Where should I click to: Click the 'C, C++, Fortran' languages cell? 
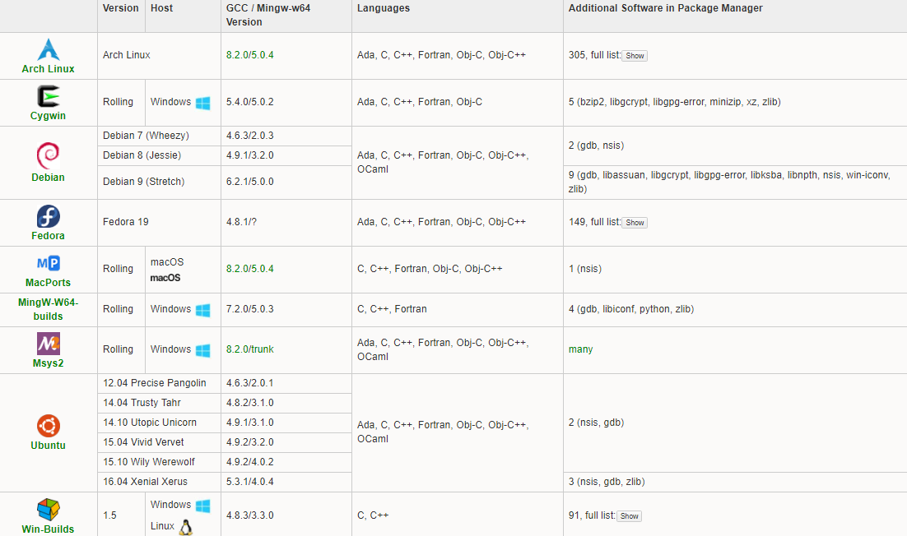[x=458, y=310]
